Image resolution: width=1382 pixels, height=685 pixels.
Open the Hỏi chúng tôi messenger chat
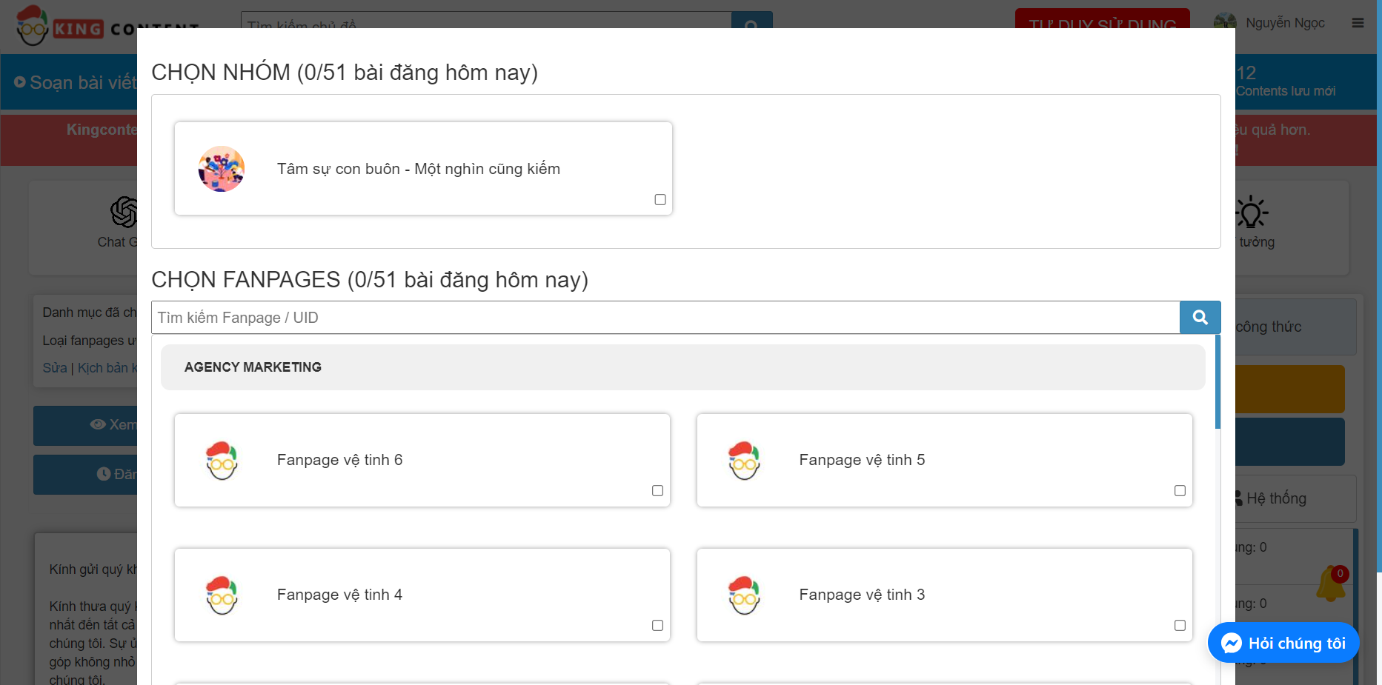click(1283, 643)
